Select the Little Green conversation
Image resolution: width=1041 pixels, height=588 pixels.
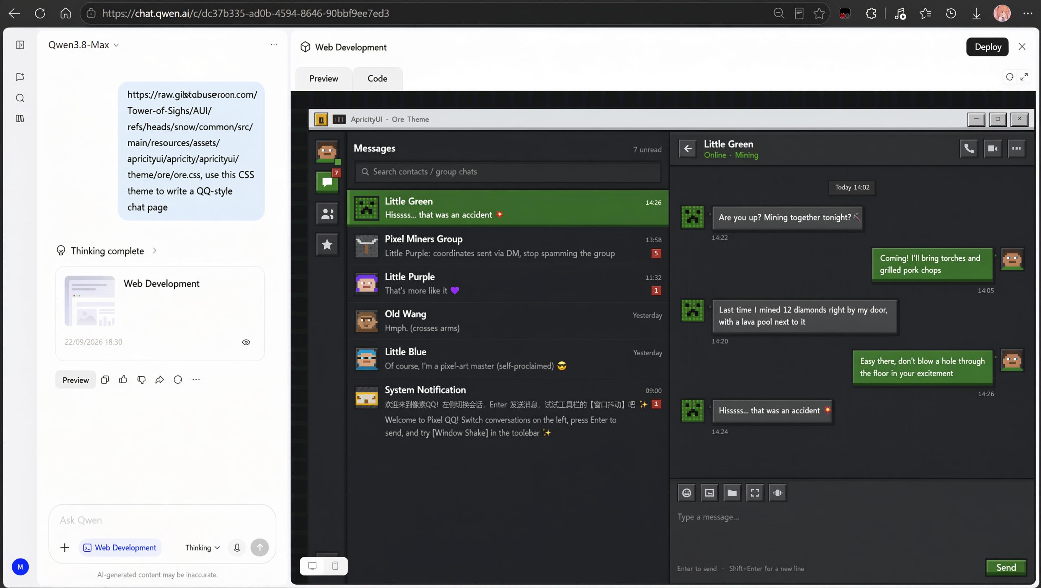click(x=507, y=208)
